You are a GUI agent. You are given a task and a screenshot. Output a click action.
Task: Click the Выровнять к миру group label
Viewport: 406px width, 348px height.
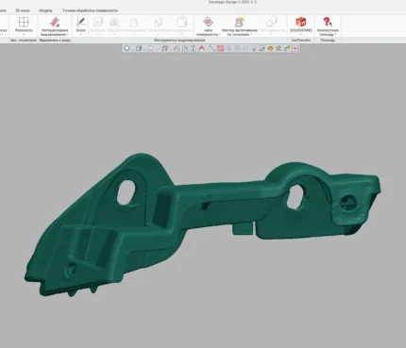click(x=55, y=41)
